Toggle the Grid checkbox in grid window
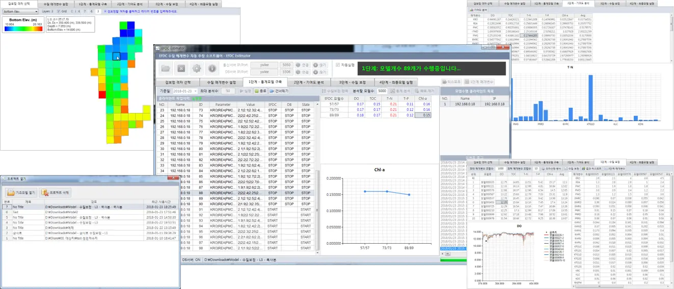674x289 pixels. coord(59,11)
